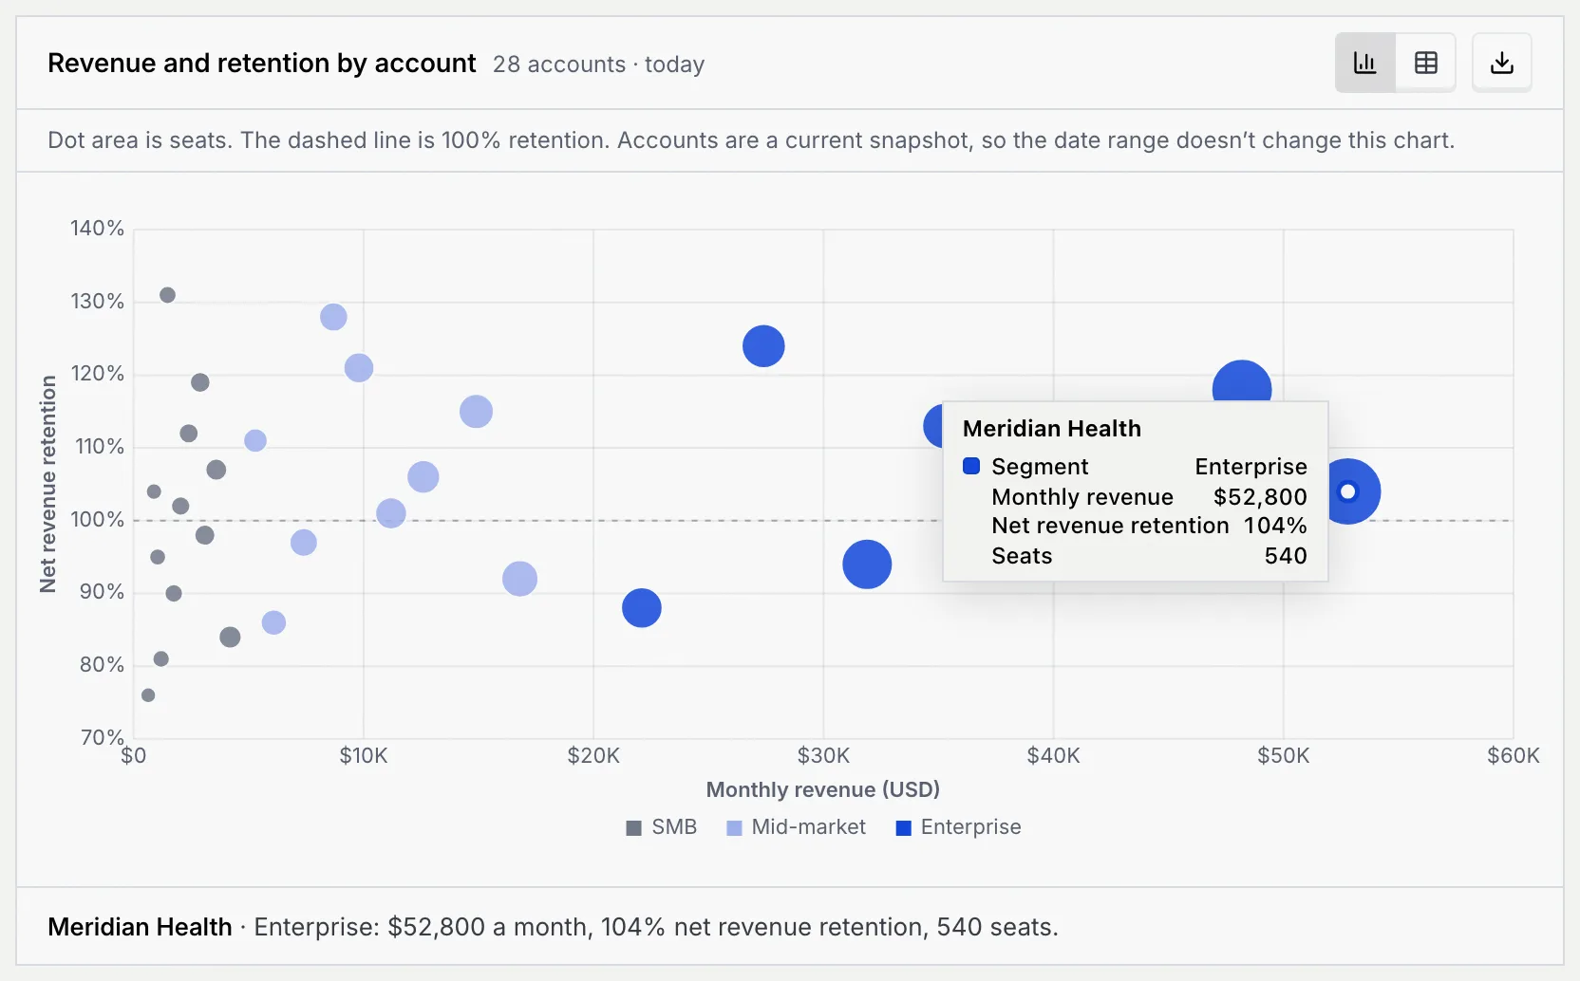Click Mid-market dot near $17K and 92%

coord(519,579)
